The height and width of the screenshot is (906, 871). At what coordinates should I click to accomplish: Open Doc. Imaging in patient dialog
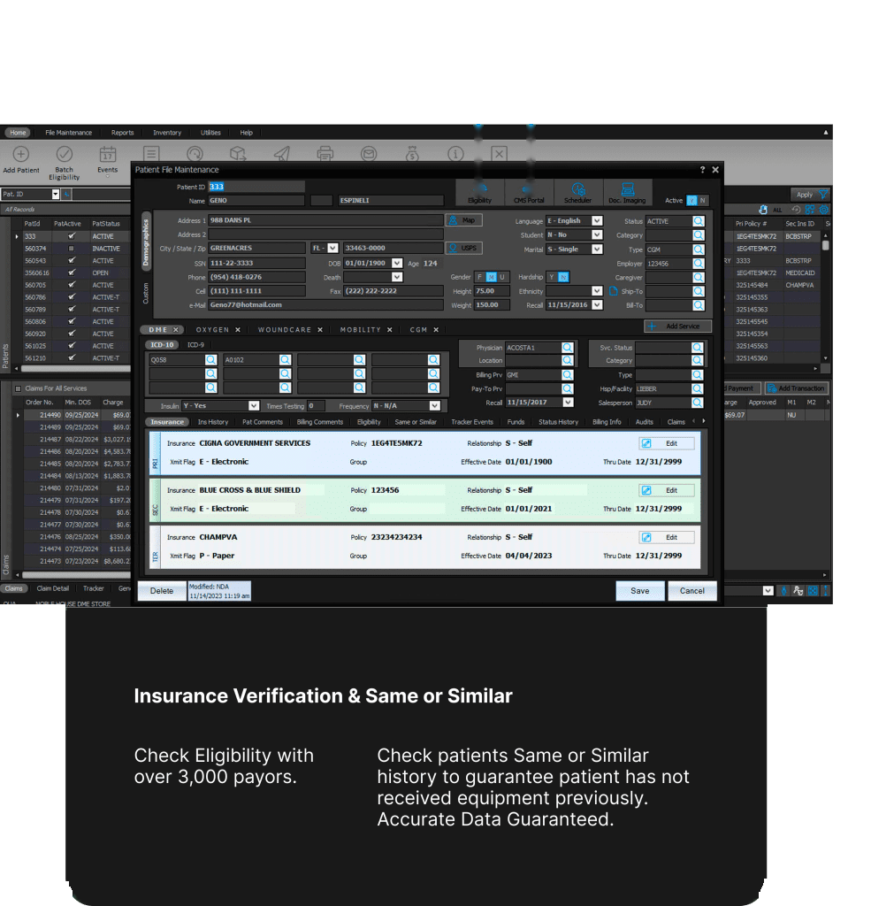[628, 192]
